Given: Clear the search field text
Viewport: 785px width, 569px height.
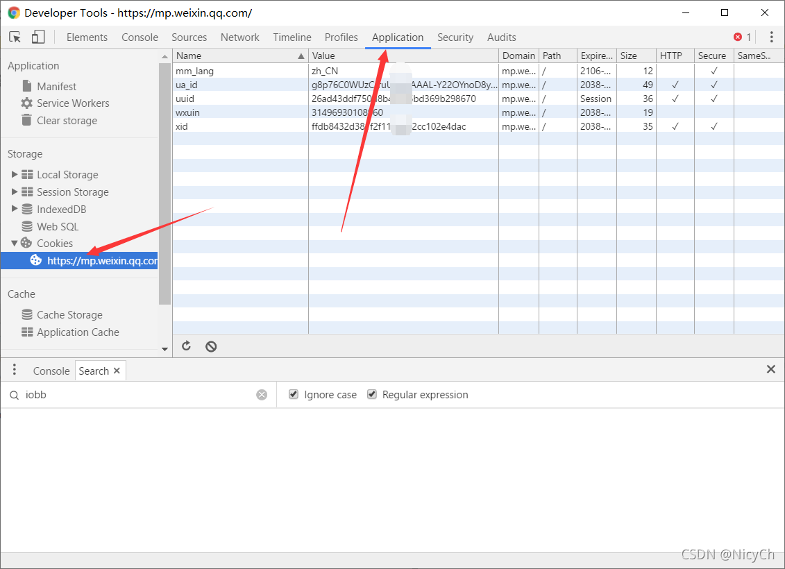Looking at the screenshot, I should (x=262, y=395).
